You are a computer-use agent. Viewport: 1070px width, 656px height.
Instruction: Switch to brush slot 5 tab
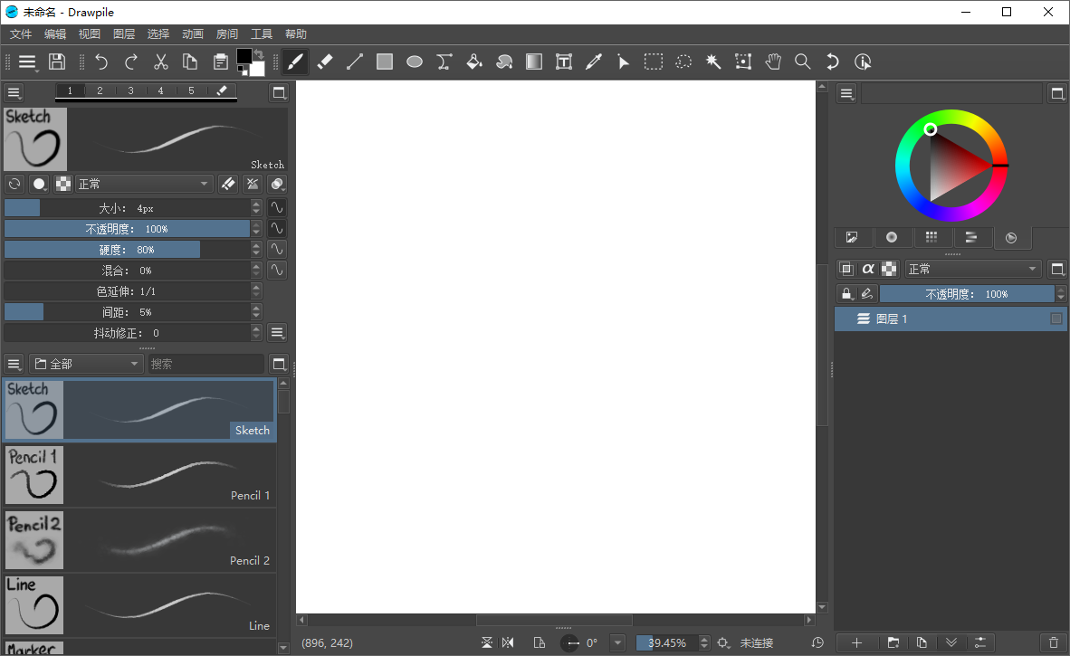[x=191, y=90]
